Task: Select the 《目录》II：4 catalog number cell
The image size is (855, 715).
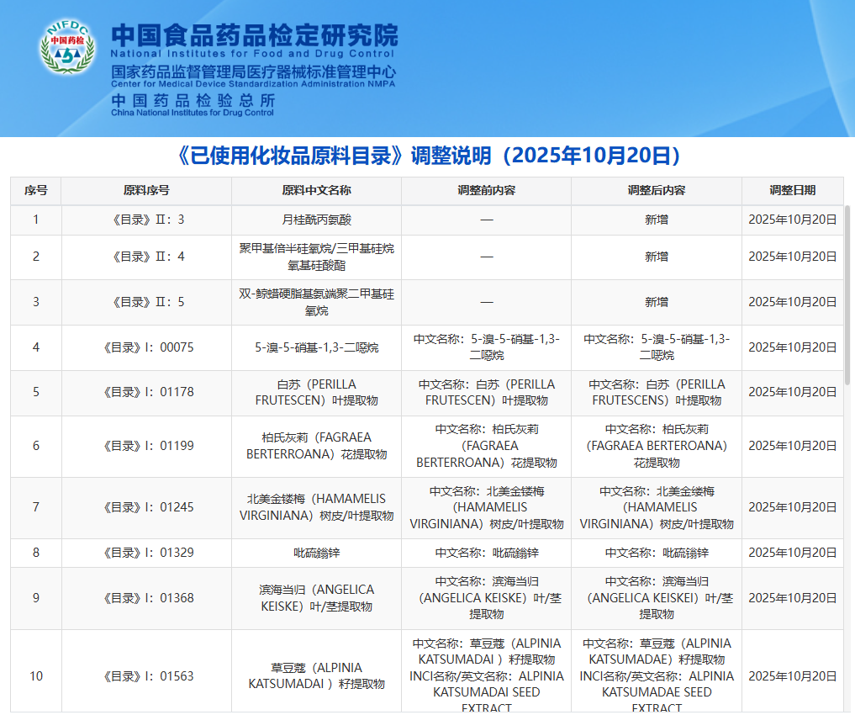Action: (x=146, y=257)
